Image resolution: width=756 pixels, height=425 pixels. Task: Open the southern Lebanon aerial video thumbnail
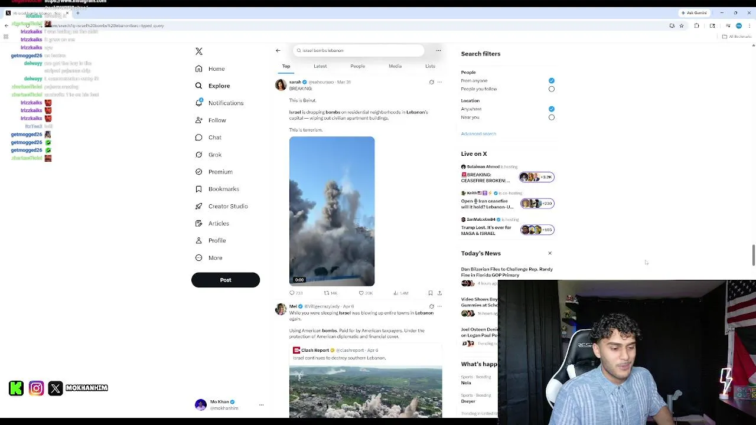point(366,392)
